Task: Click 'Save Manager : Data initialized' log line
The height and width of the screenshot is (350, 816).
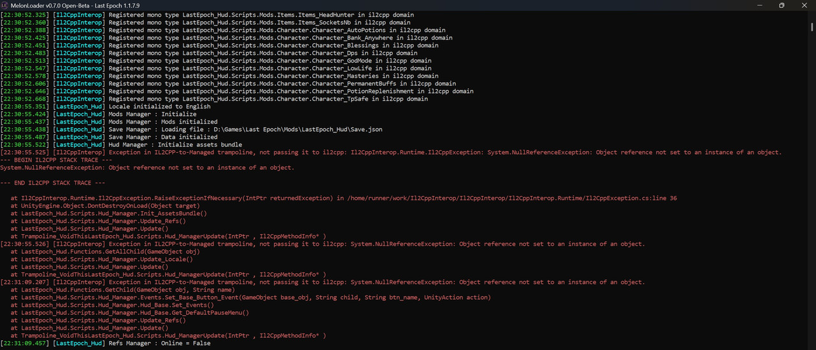Action: 109,137
